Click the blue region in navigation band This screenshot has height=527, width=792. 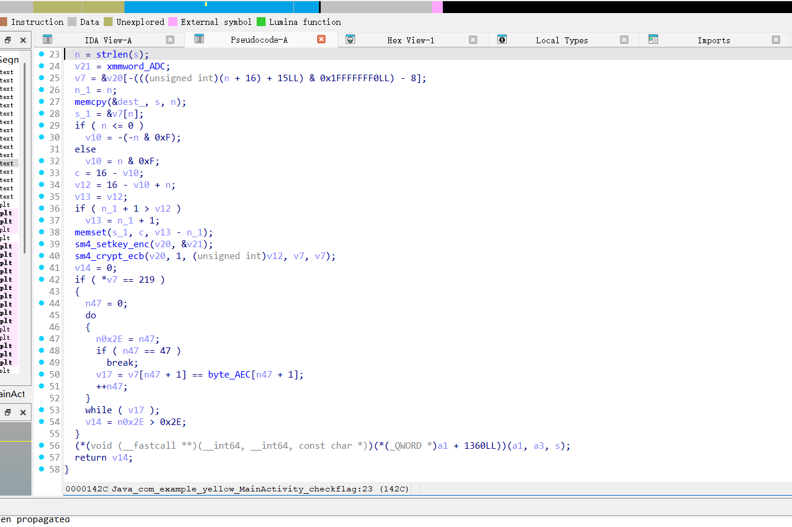tap(222, 8)
